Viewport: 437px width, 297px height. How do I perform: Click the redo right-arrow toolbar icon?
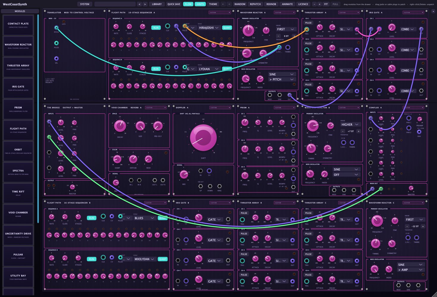click(x=229, y=4)
